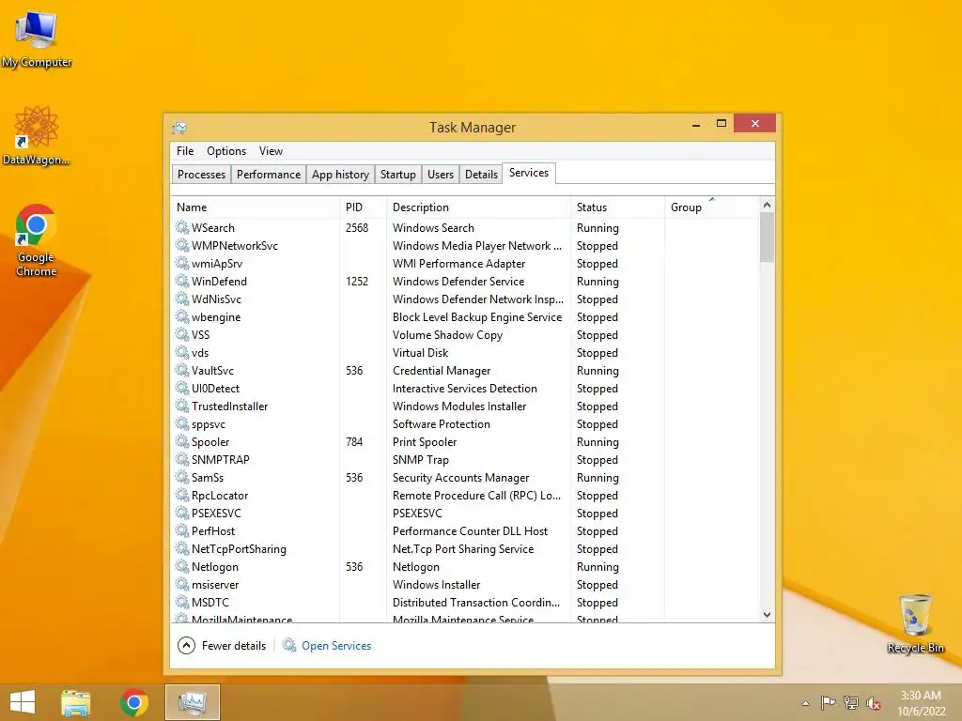Select the Recycle Bin desktop icon
Viewport: 962px width, 721px height.
point(915,623)
